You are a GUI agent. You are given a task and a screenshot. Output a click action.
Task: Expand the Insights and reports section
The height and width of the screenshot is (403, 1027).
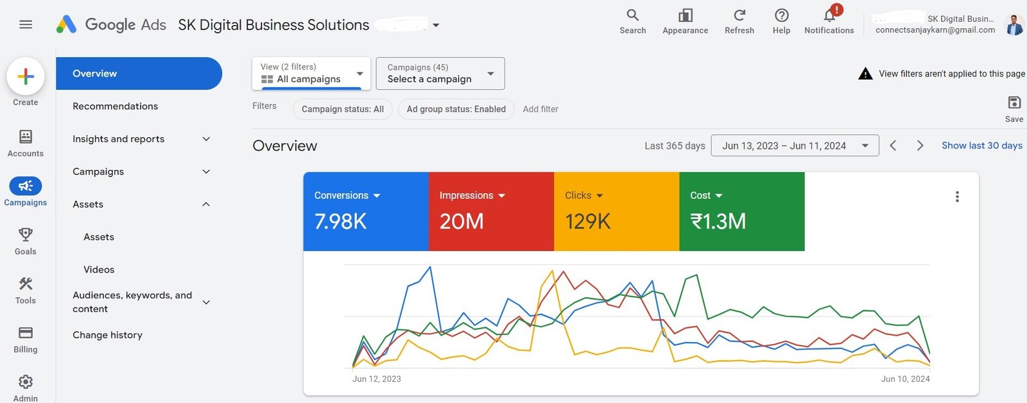click(x=206, y=139)
